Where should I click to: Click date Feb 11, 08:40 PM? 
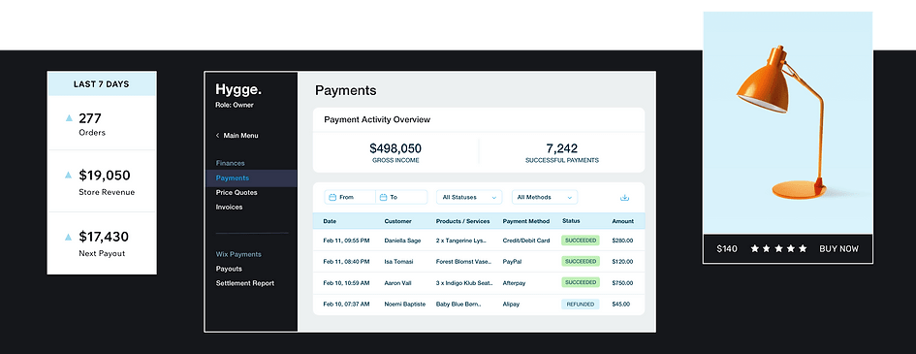coord(346,262)
